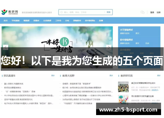Open the 小学部编教材 heading
This screenshot has height=118, width=164.
(x=126, y=30)
